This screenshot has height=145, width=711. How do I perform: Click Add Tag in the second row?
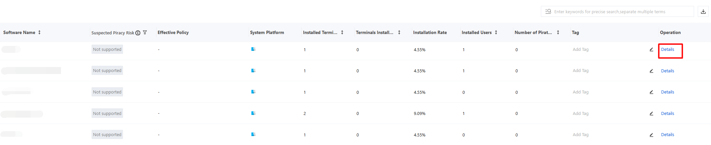(581, 71)
